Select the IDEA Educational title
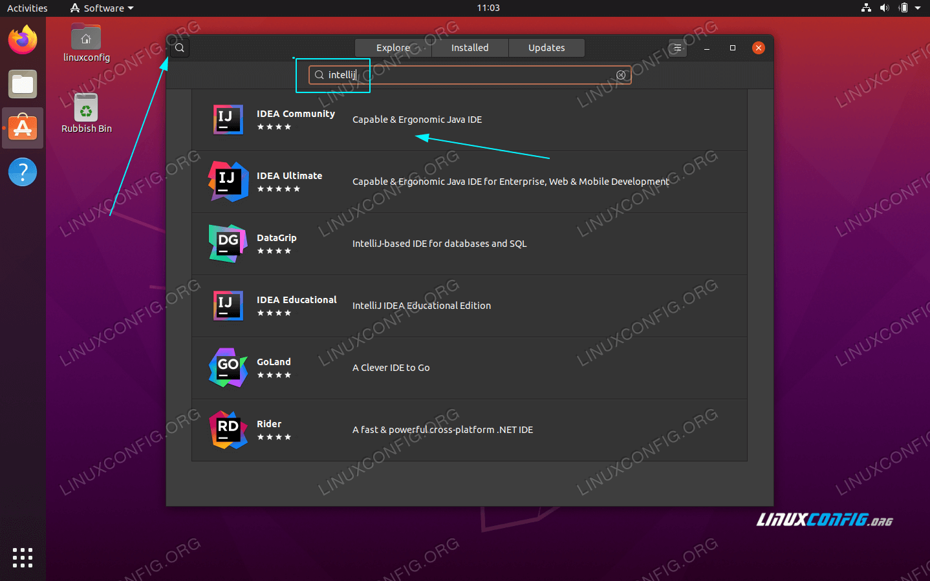Screen dimensions: 930x581 297,300
